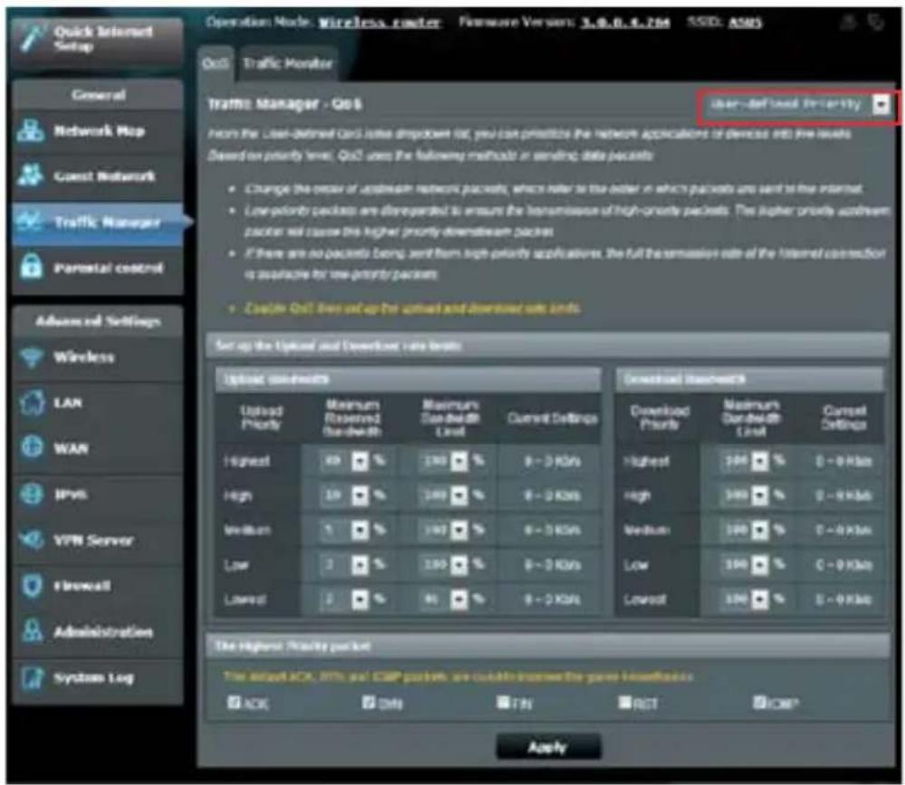
Task: Click the user status icon at top right
Action: click(847, 23)
